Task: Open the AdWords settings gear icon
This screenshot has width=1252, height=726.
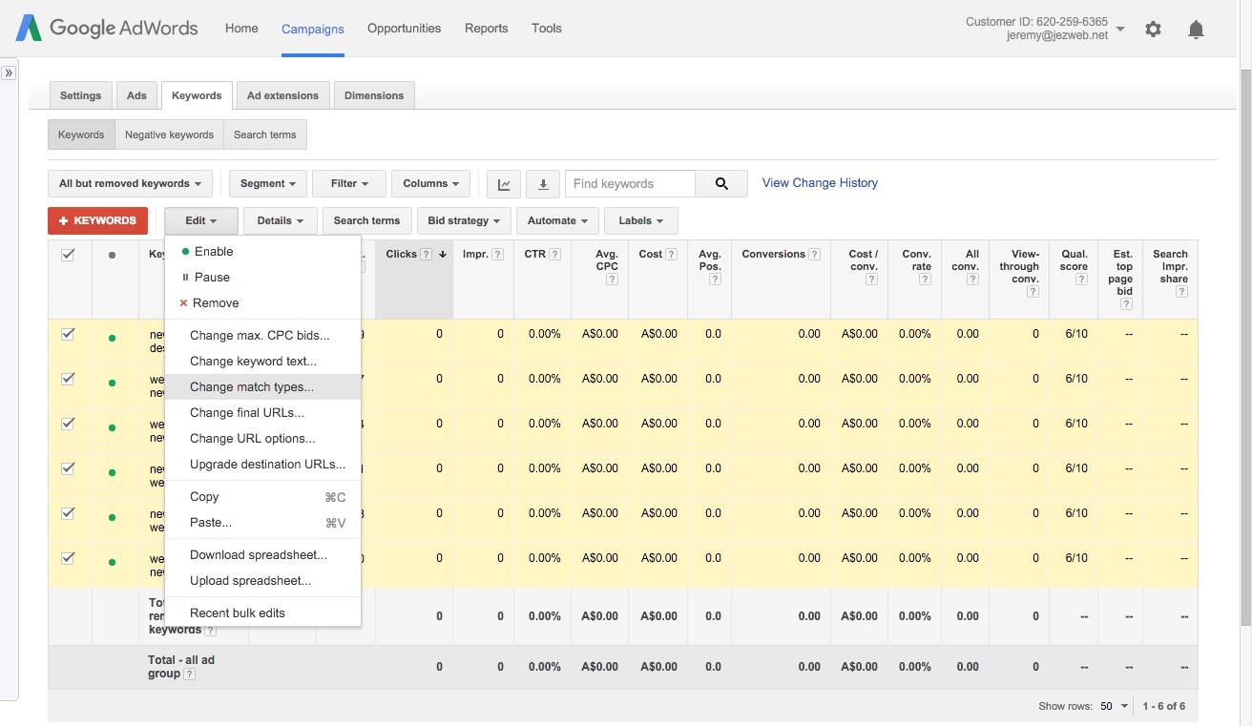Action: click(x=1153, y=29)
